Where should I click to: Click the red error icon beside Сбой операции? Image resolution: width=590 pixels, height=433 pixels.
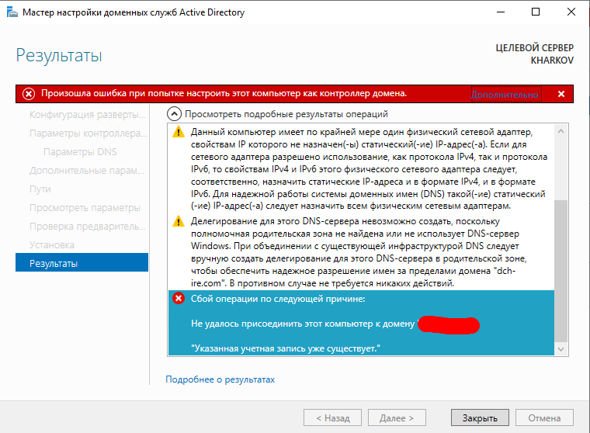[x=179, y=299]
